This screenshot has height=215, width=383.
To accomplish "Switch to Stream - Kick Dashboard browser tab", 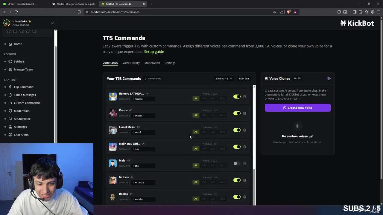I will click(24, 4).
